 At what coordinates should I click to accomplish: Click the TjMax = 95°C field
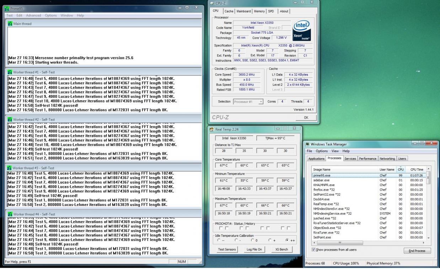tap(275, 138)
